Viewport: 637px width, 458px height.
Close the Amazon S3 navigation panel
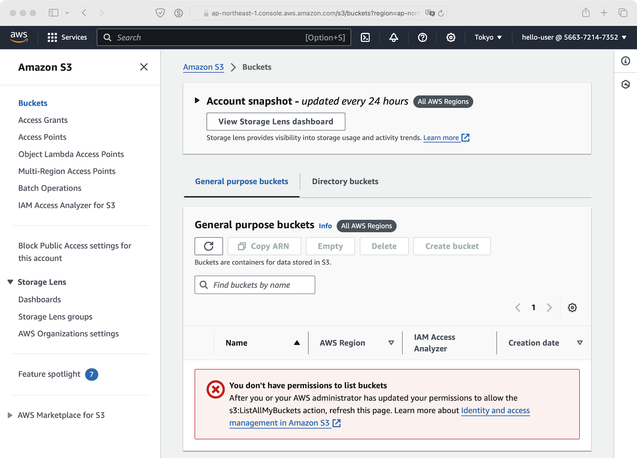coord(144,67)
